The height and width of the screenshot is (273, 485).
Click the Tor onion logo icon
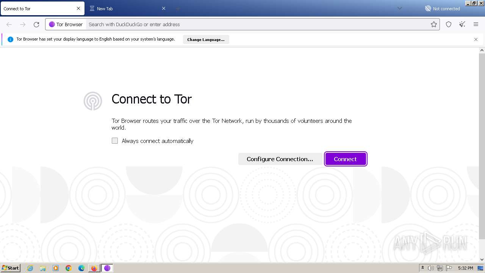(x=93, y=101)
